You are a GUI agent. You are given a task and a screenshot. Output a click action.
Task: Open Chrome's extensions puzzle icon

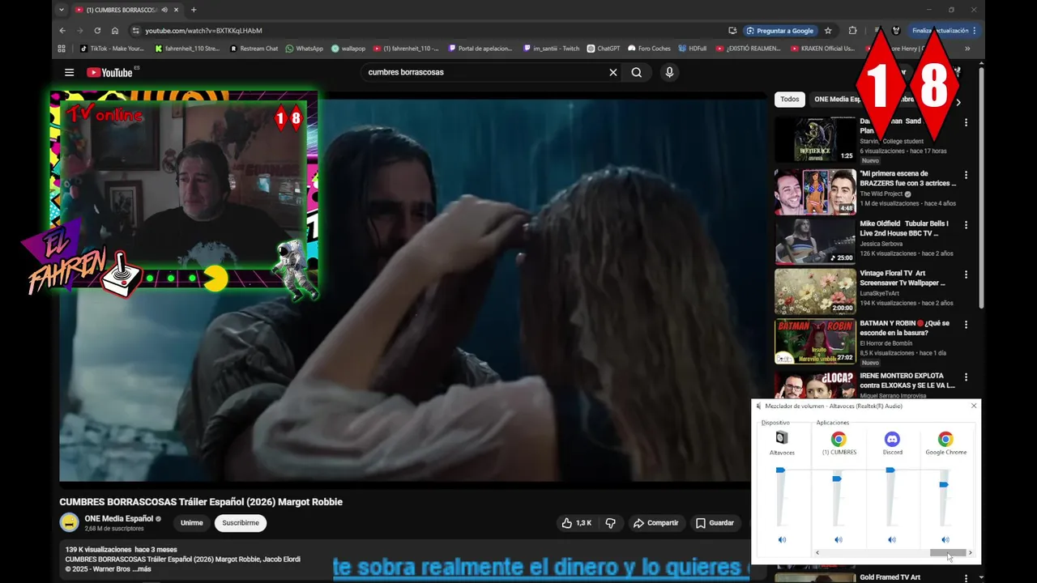pos(852,31)
